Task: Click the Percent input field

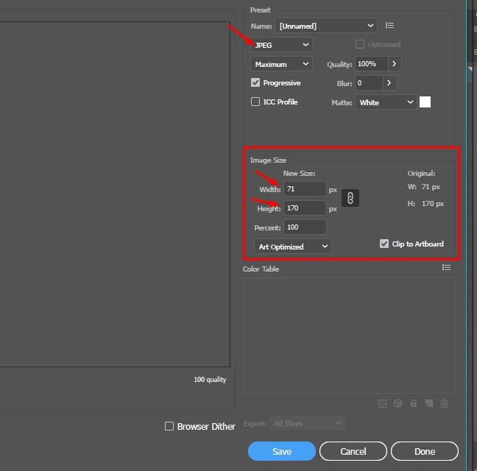Action: tap(305, 227)
